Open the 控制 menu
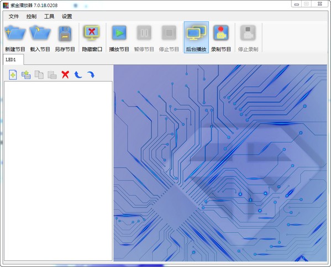 [x=31, y=16]
